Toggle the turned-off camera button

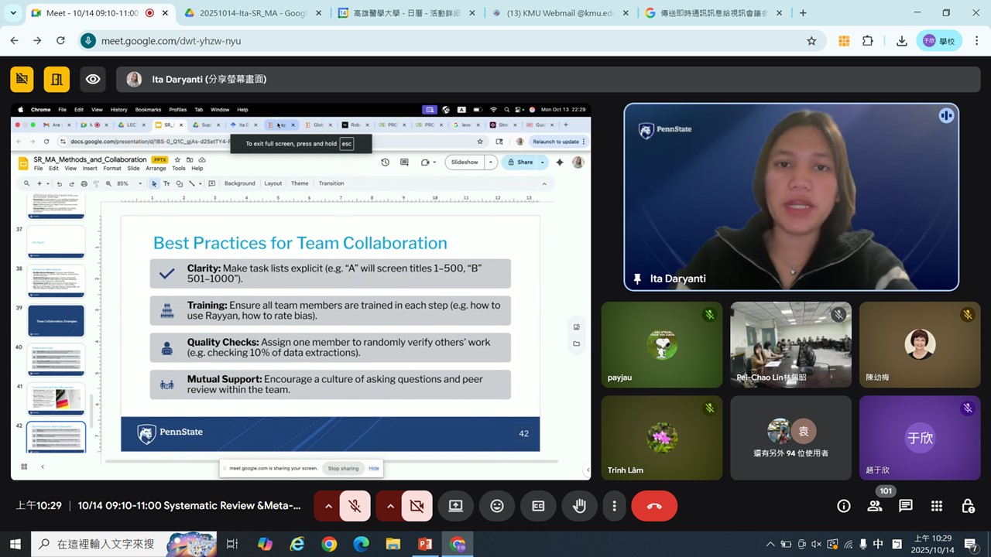tap(417, 506)
